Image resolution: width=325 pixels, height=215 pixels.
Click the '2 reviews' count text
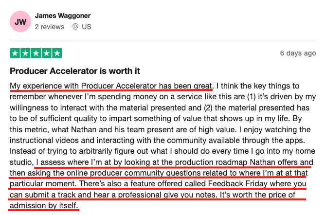(50, 27)
